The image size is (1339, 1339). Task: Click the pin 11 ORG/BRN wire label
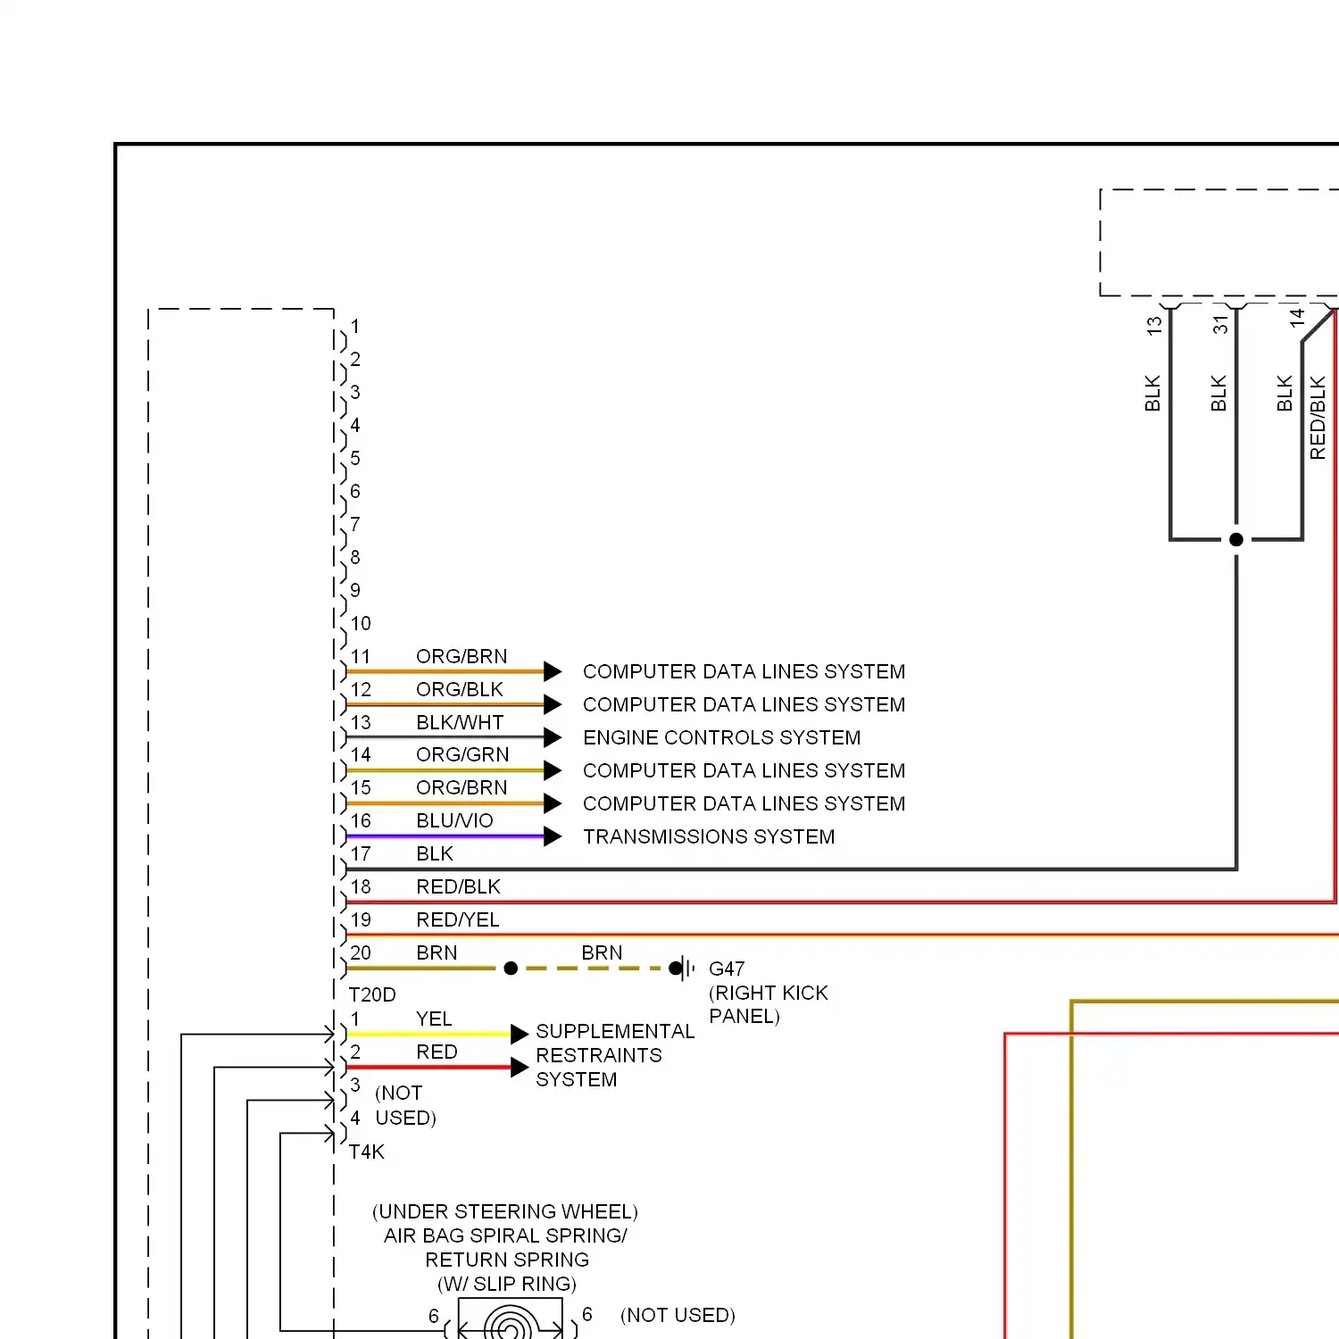[x=462, y=656]
